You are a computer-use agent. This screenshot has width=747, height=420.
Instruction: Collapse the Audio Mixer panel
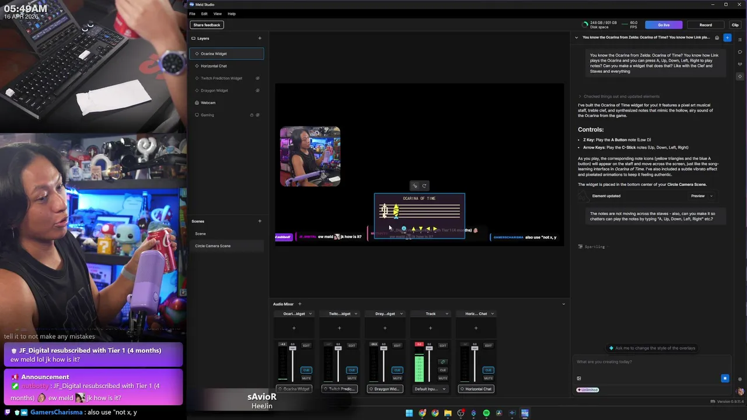(564, 304)
